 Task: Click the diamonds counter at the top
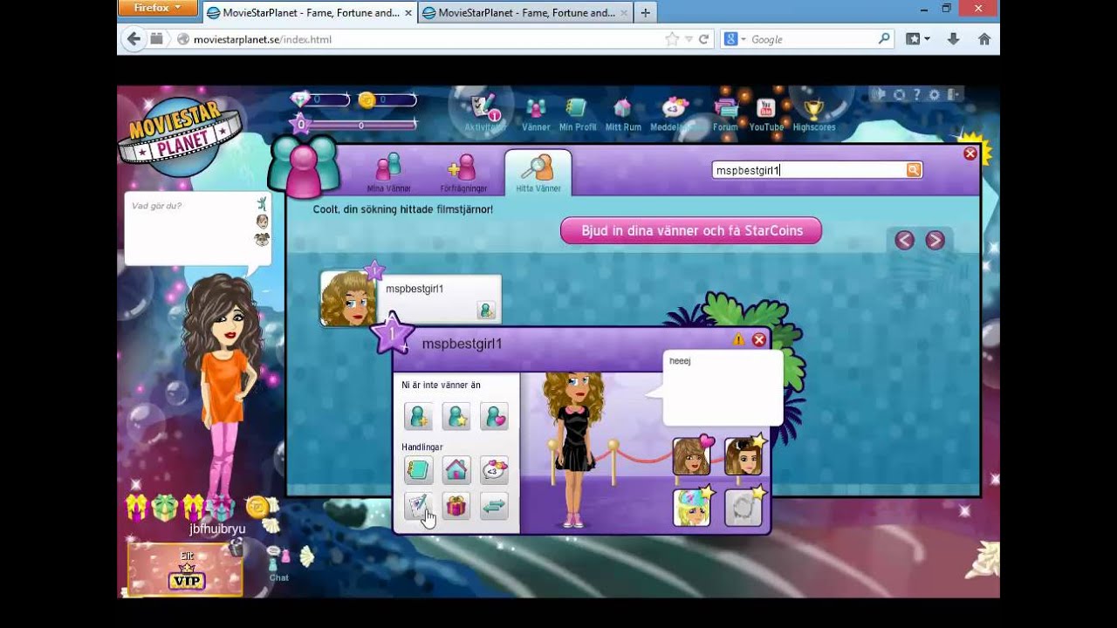[x=319, y=100]
